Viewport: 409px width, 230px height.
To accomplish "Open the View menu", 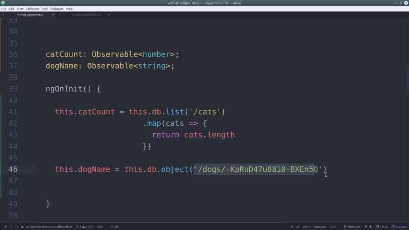I will point(20,9).
